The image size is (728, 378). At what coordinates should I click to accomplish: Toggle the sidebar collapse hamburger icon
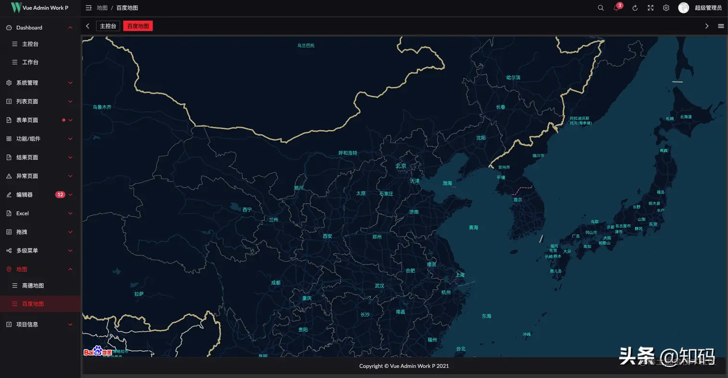click(x=89, y=8)
